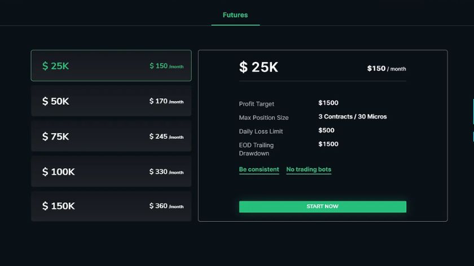The height and width of the screenshot is (266, 474).
Task: Click the $ 170 /month price label
Action: pyautogui.click(x=166, y=101)
